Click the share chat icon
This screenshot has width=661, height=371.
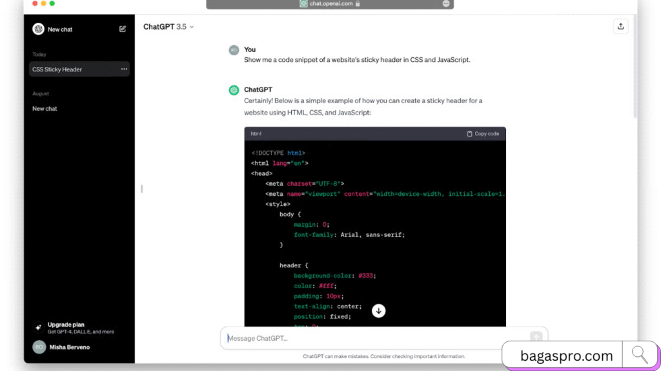(620, 26)
